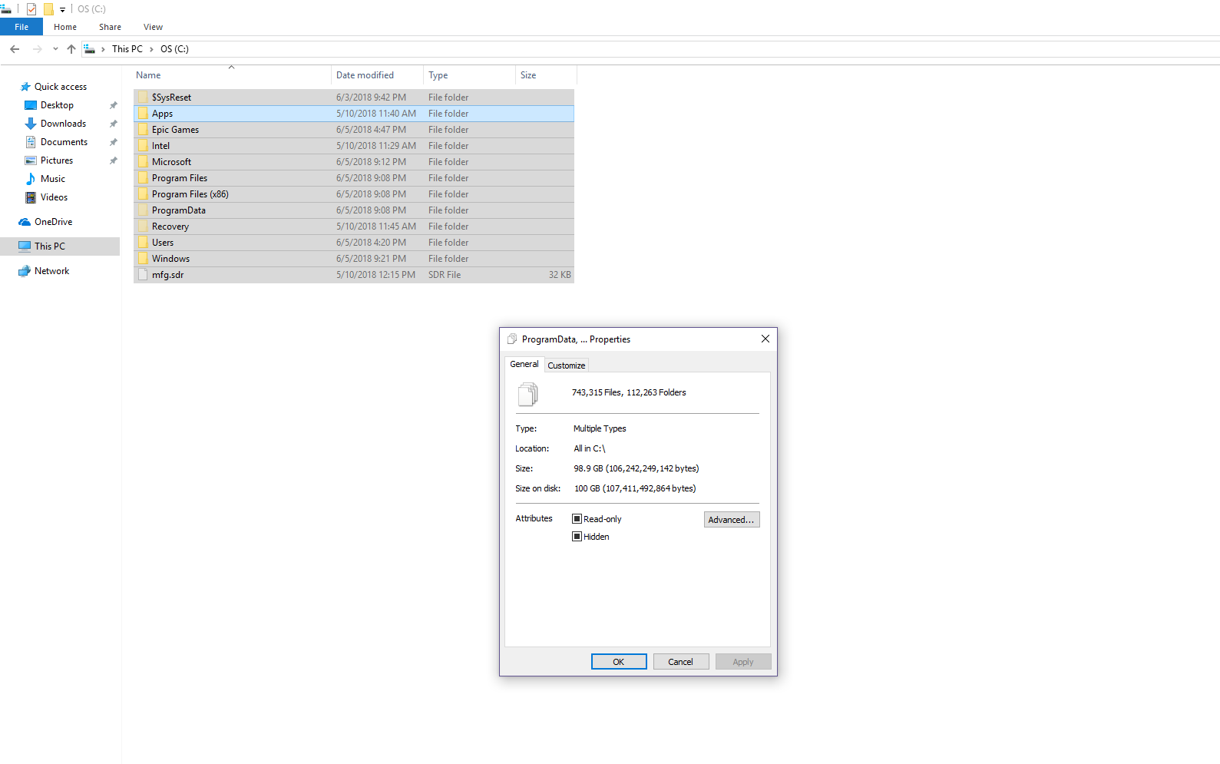
Task: Select the Windows folder icon
Action: coord(143,259)
